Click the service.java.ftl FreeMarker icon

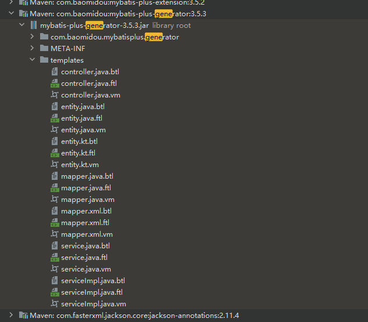tap(55, 258)
